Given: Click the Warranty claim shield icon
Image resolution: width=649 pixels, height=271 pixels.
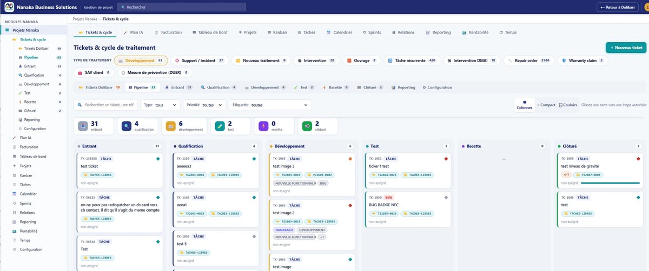Looking at the screenshot, I should (x=564, y=60).
